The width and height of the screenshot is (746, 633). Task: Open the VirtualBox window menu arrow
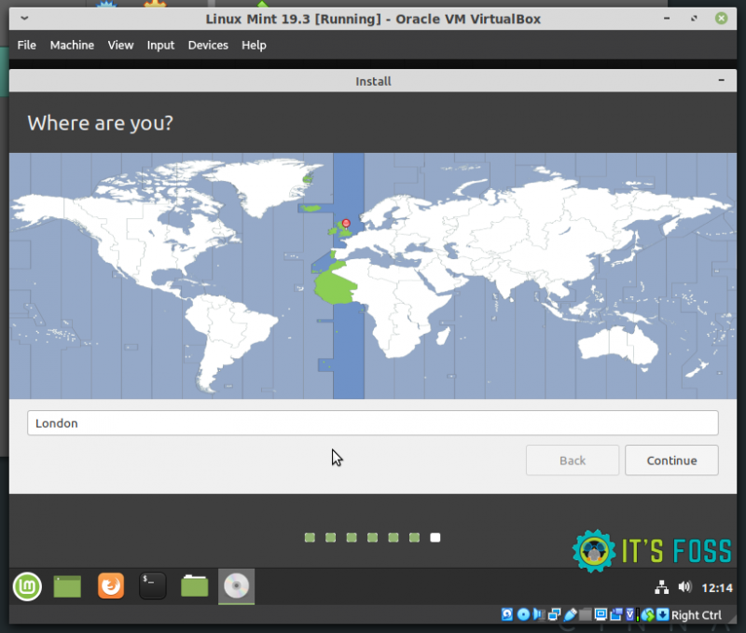[x=24, y=19]
